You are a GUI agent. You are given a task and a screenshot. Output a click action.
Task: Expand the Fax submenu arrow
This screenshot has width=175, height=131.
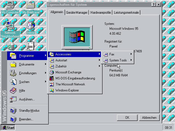pyautogui.click(x=131, y=54)
